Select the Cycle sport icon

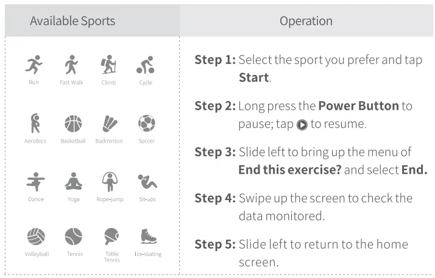click(145, 65)
